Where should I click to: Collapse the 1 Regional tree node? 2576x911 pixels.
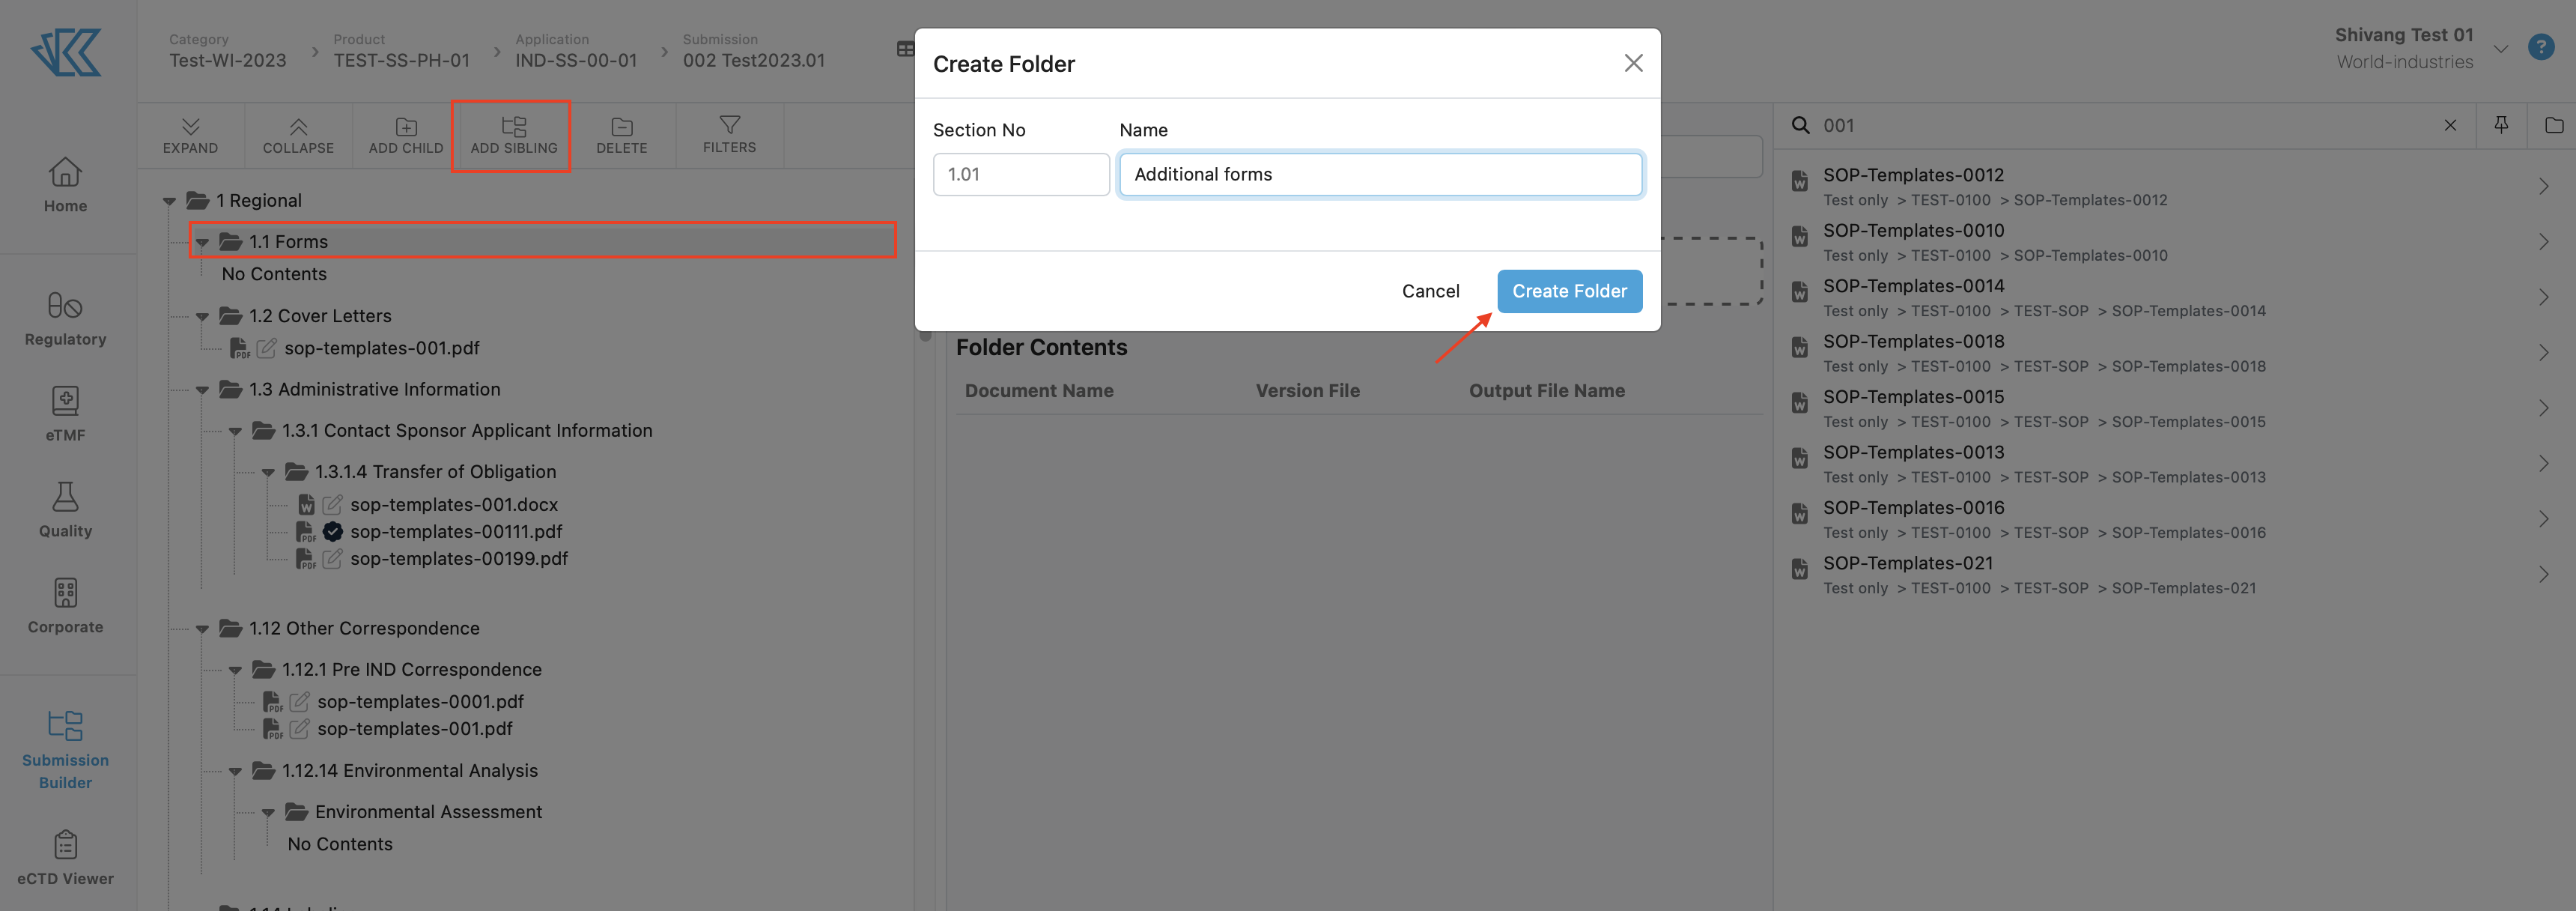pyautogui.click(x=169, y=201)
